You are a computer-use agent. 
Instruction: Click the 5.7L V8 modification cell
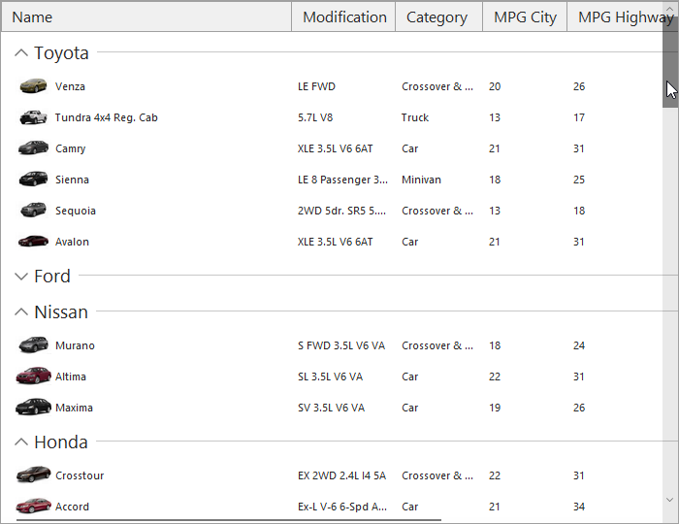pos(315,117)
